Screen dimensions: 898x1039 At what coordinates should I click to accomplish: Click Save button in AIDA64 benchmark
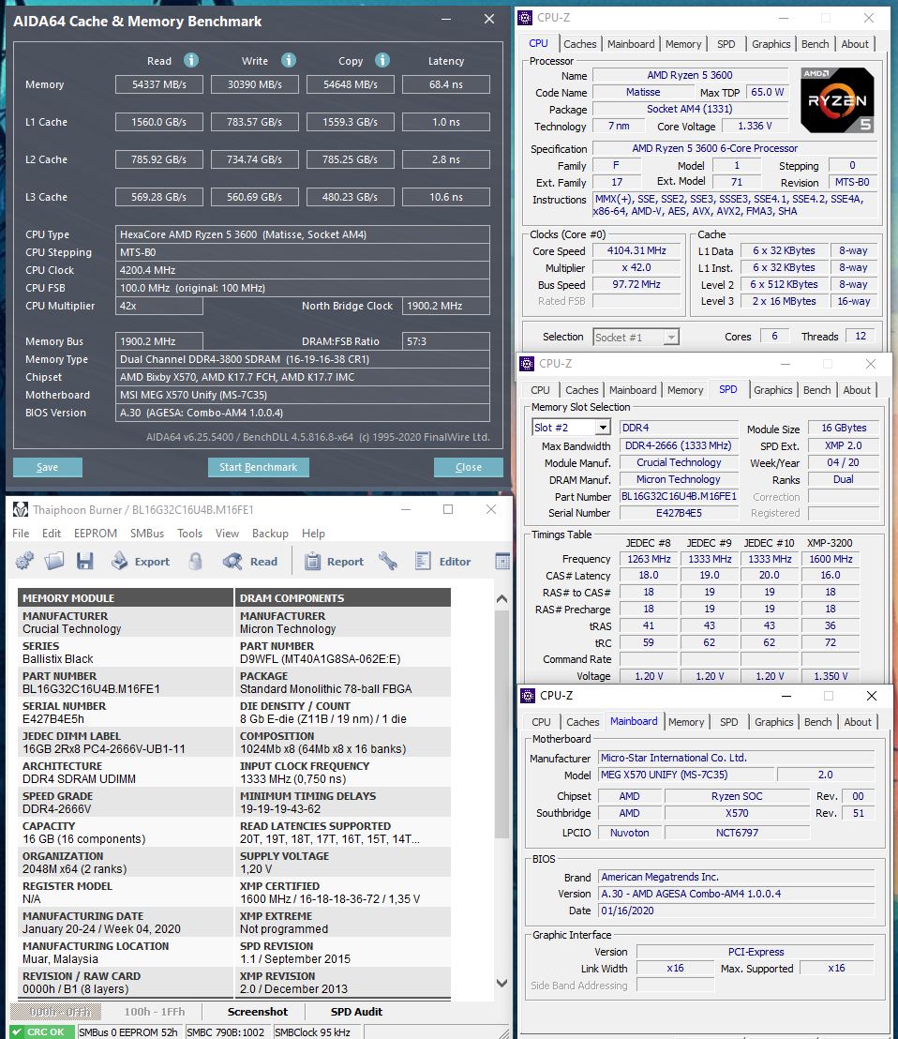[48, 467]
